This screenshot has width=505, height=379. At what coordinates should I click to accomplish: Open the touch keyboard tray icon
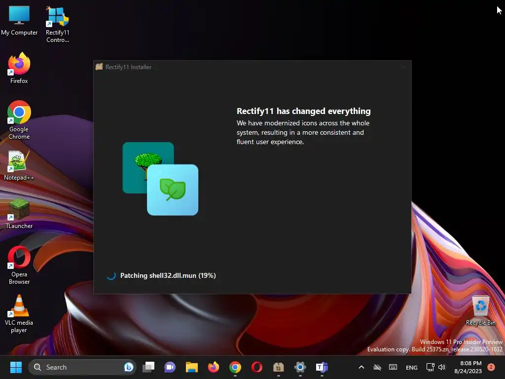[393, 367]
